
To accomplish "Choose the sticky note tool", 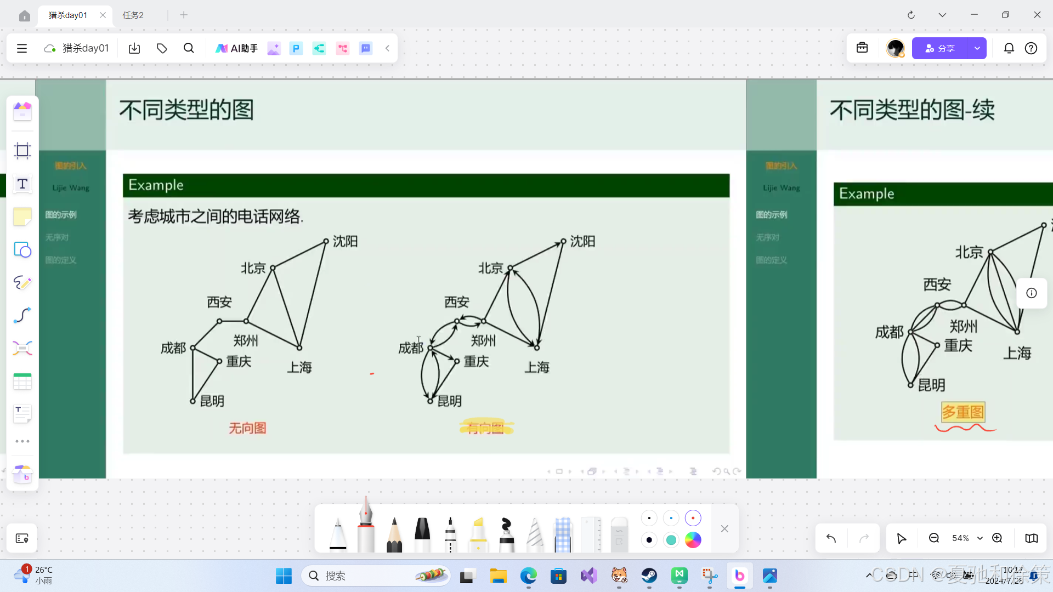I will (22, 217).
